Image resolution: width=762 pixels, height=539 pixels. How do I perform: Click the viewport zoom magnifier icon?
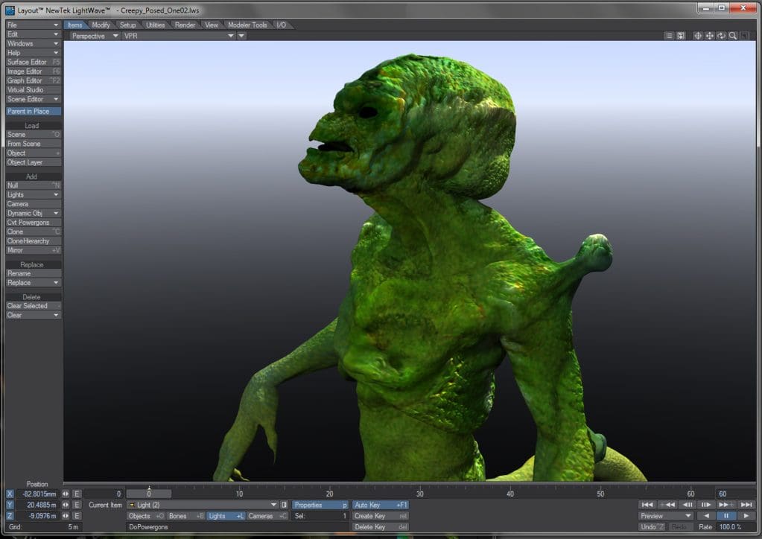[733, 36]
